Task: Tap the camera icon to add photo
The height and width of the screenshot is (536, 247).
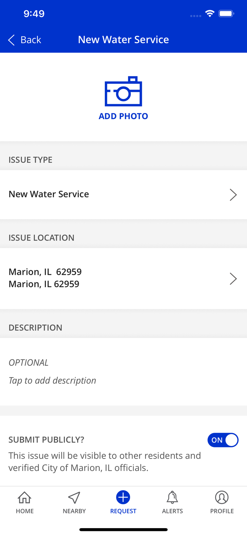Action: [123, 91]
